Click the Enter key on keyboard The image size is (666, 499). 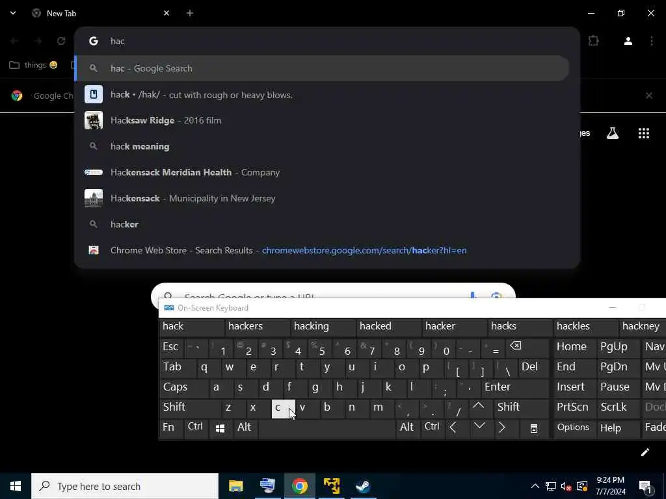point(514,387)
